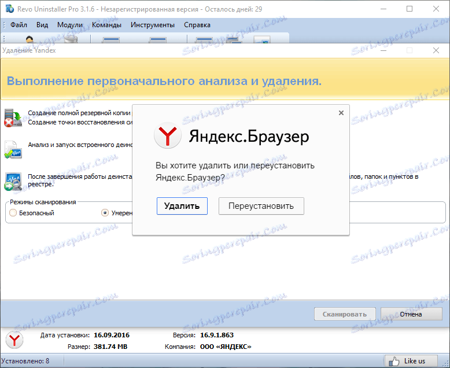The image size is (450, 368).
Task: Click the Выполнение первоначального анализа heading
Action: click(164, 81)
